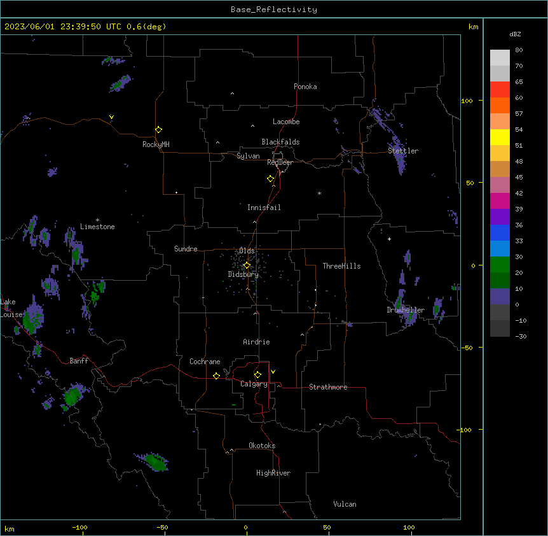548x536 pixels.
Task: Click the Ponoka town label
Action: pos(305,87)
